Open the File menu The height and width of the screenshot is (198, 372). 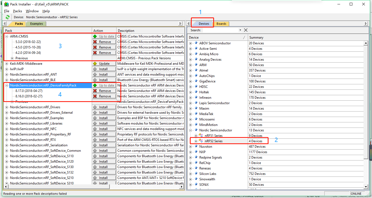(x=7, y=11)
